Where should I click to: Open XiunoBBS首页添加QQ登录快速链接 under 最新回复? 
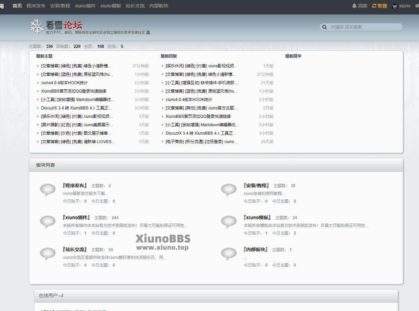tap(198, 116)
